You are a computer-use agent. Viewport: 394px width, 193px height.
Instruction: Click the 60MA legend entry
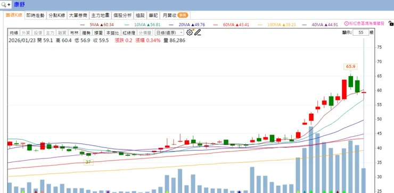point(231,24)
